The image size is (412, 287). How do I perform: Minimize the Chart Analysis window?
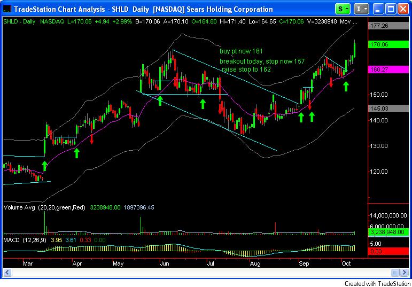(378, 9)
